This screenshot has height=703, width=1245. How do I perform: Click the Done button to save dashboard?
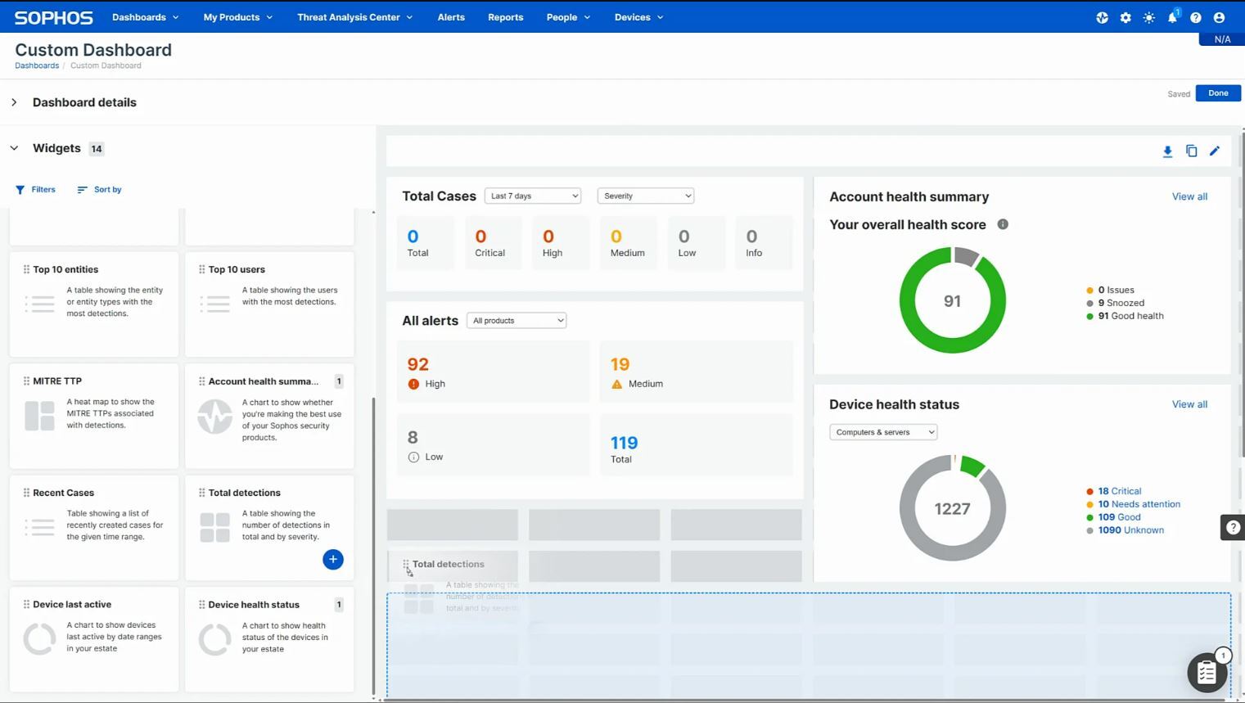click(1218, 92)
